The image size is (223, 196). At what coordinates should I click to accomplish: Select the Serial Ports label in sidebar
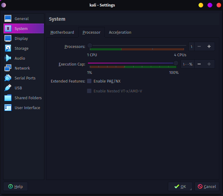pyautogui.click(x=25, y=78)
